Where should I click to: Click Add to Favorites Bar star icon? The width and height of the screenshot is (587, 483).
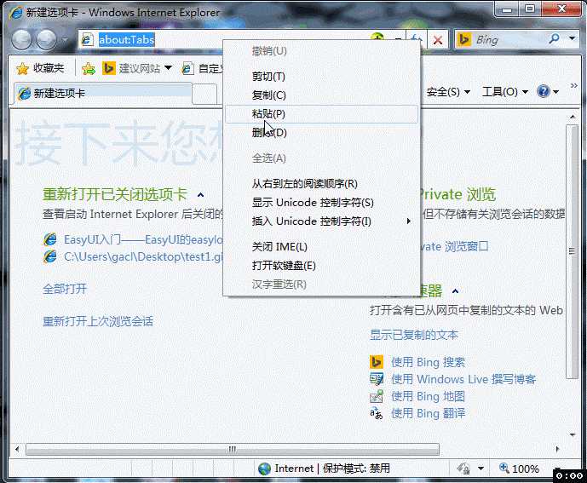coord(89,68)
